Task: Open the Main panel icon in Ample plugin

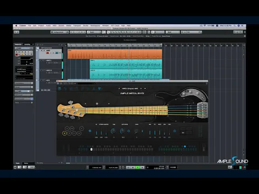Action: pyautogui.click(x=59, y=88)
